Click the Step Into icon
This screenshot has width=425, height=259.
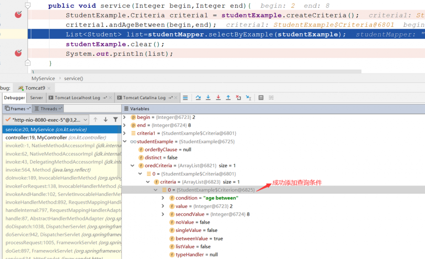coord(208,98)
